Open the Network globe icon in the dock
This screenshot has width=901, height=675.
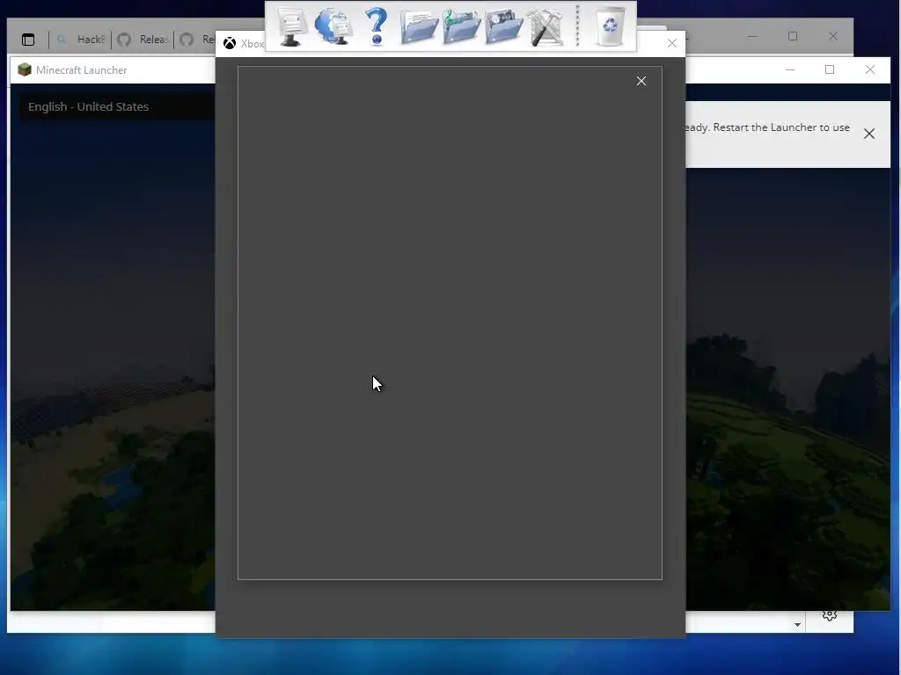(x=333, y=26)
